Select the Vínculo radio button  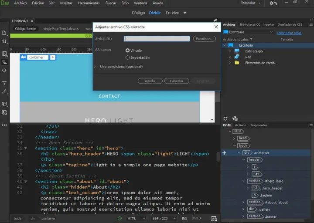click(x=128, y=51)
